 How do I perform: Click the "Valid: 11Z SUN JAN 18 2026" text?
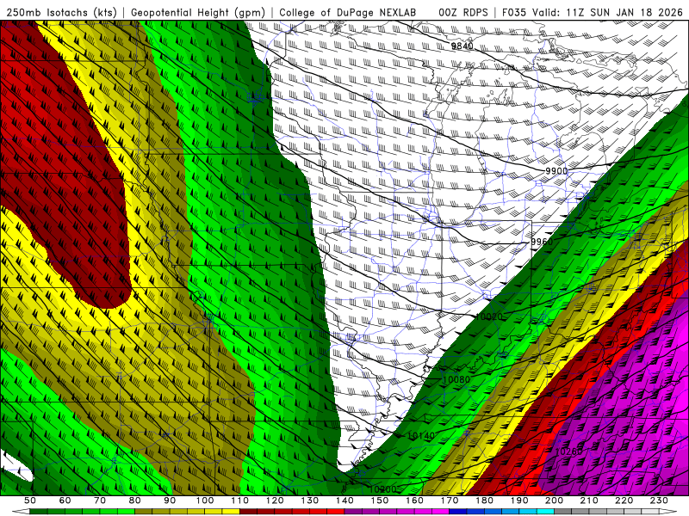pos(608,12)
